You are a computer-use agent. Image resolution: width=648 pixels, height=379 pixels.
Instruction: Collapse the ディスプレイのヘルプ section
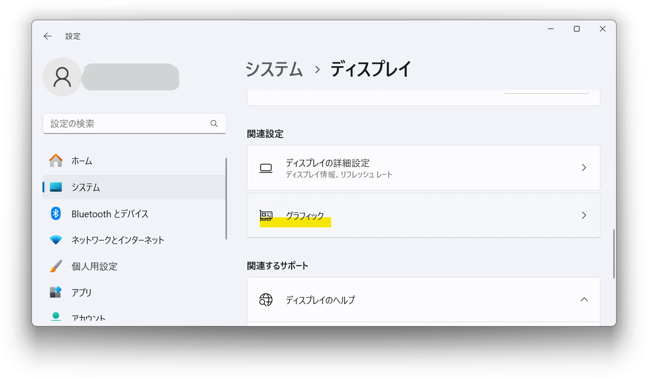[x=584, y=300]
